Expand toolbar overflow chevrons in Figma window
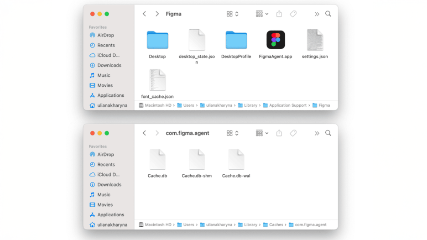The width and height of the screenshot is (427, 240). (x=317, y=14)
